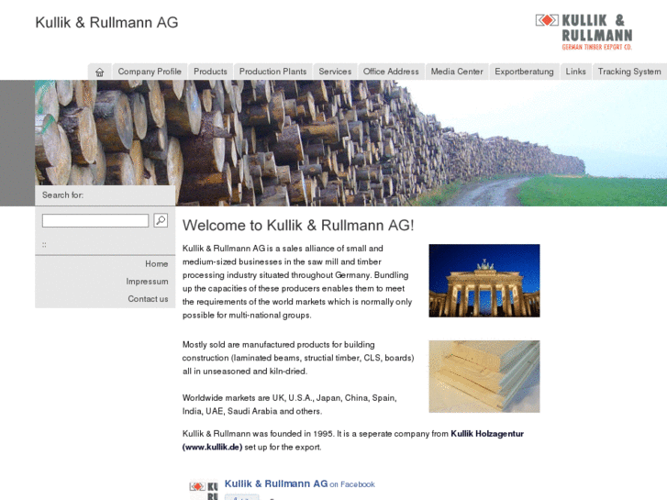Screen dimensions: 667x500
Task: Open the Office Address tab
Action: [x=391, y=72]
